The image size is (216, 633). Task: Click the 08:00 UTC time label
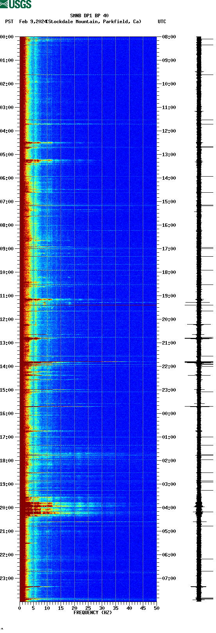click(169, 37)
